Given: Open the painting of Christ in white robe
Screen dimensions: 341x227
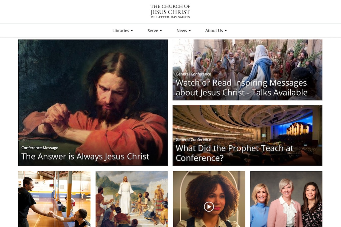Looking at the screenshot, I should (132, 199).
